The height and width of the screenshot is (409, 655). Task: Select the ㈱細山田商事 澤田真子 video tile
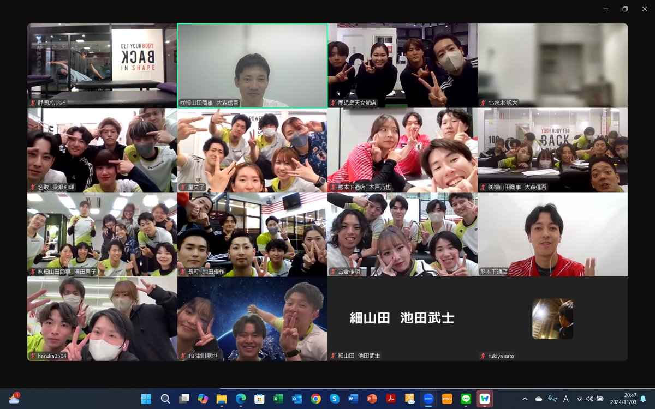click(x=102, y=234)
